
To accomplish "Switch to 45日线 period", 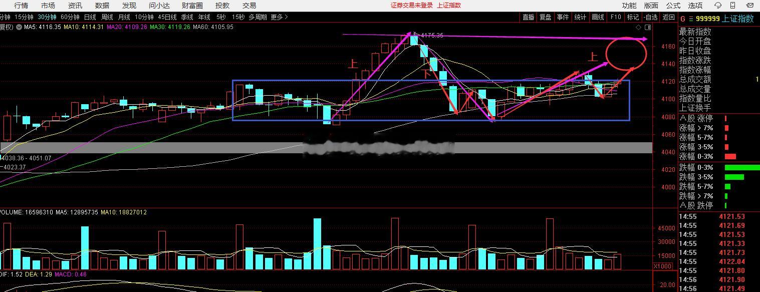I will tap(167, 17).
